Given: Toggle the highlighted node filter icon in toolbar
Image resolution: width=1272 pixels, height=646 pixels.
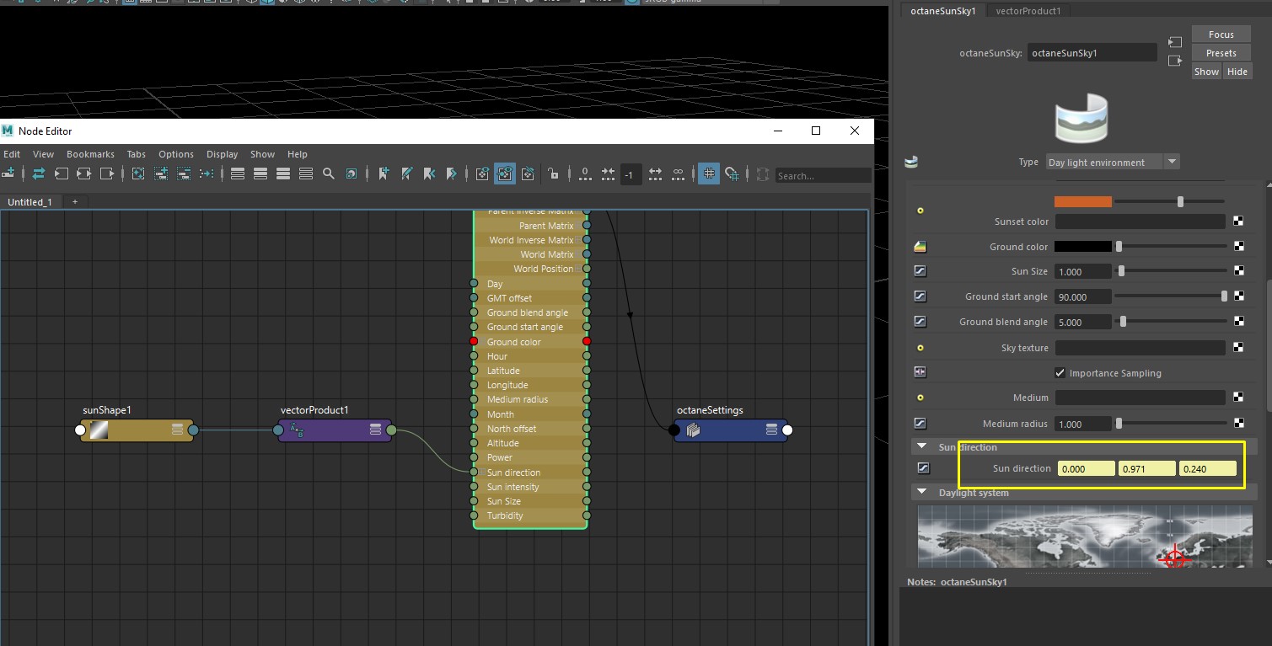Looking at the screenshot, I should [505, 174].
